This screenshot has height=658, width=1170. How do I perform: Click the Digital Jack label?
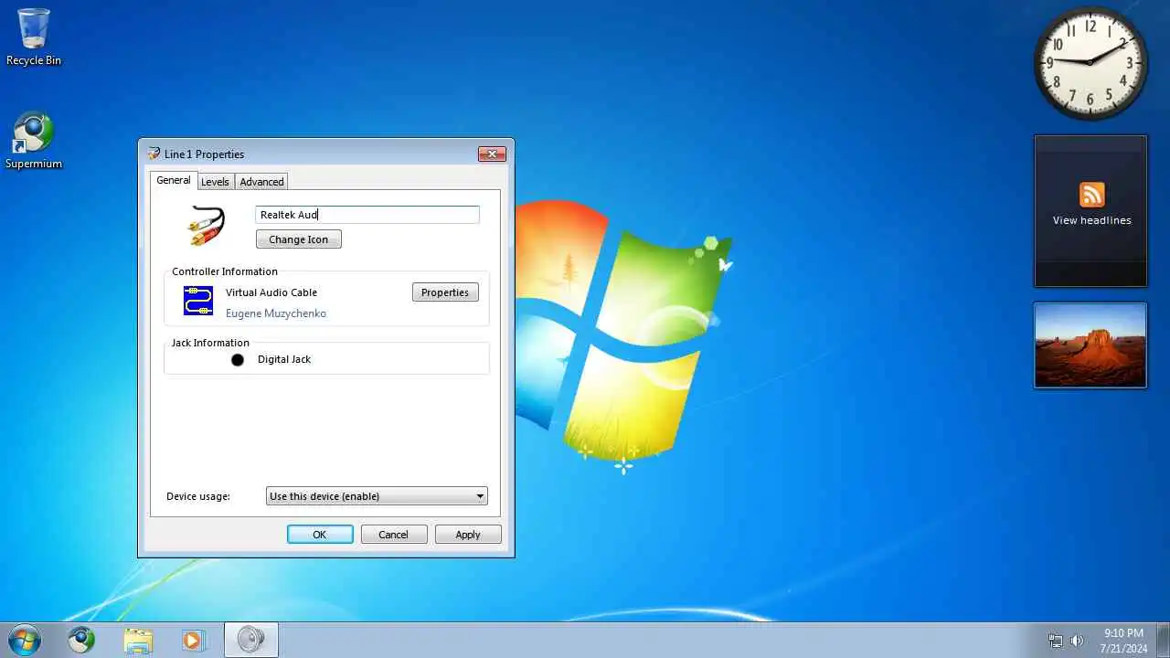(x=284, y=359)
